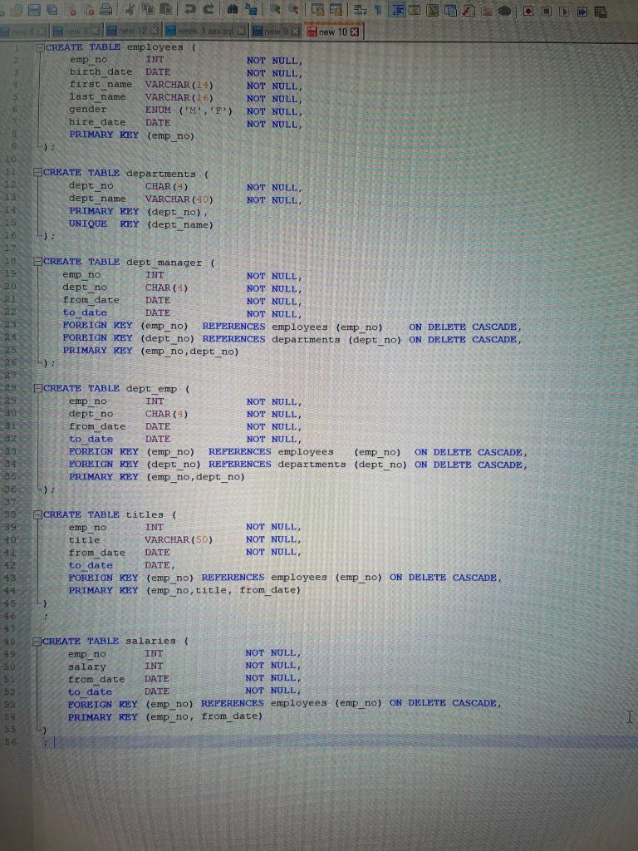Viewport: 638px width, 851px height.
Task: Cut selection using the scissors icon
Action: point(130,9)
